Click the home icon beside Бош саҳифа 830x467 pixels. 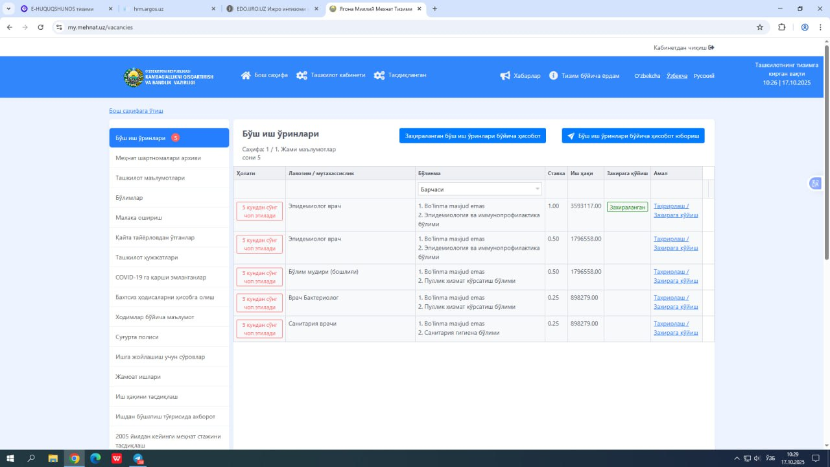point(246,75)
